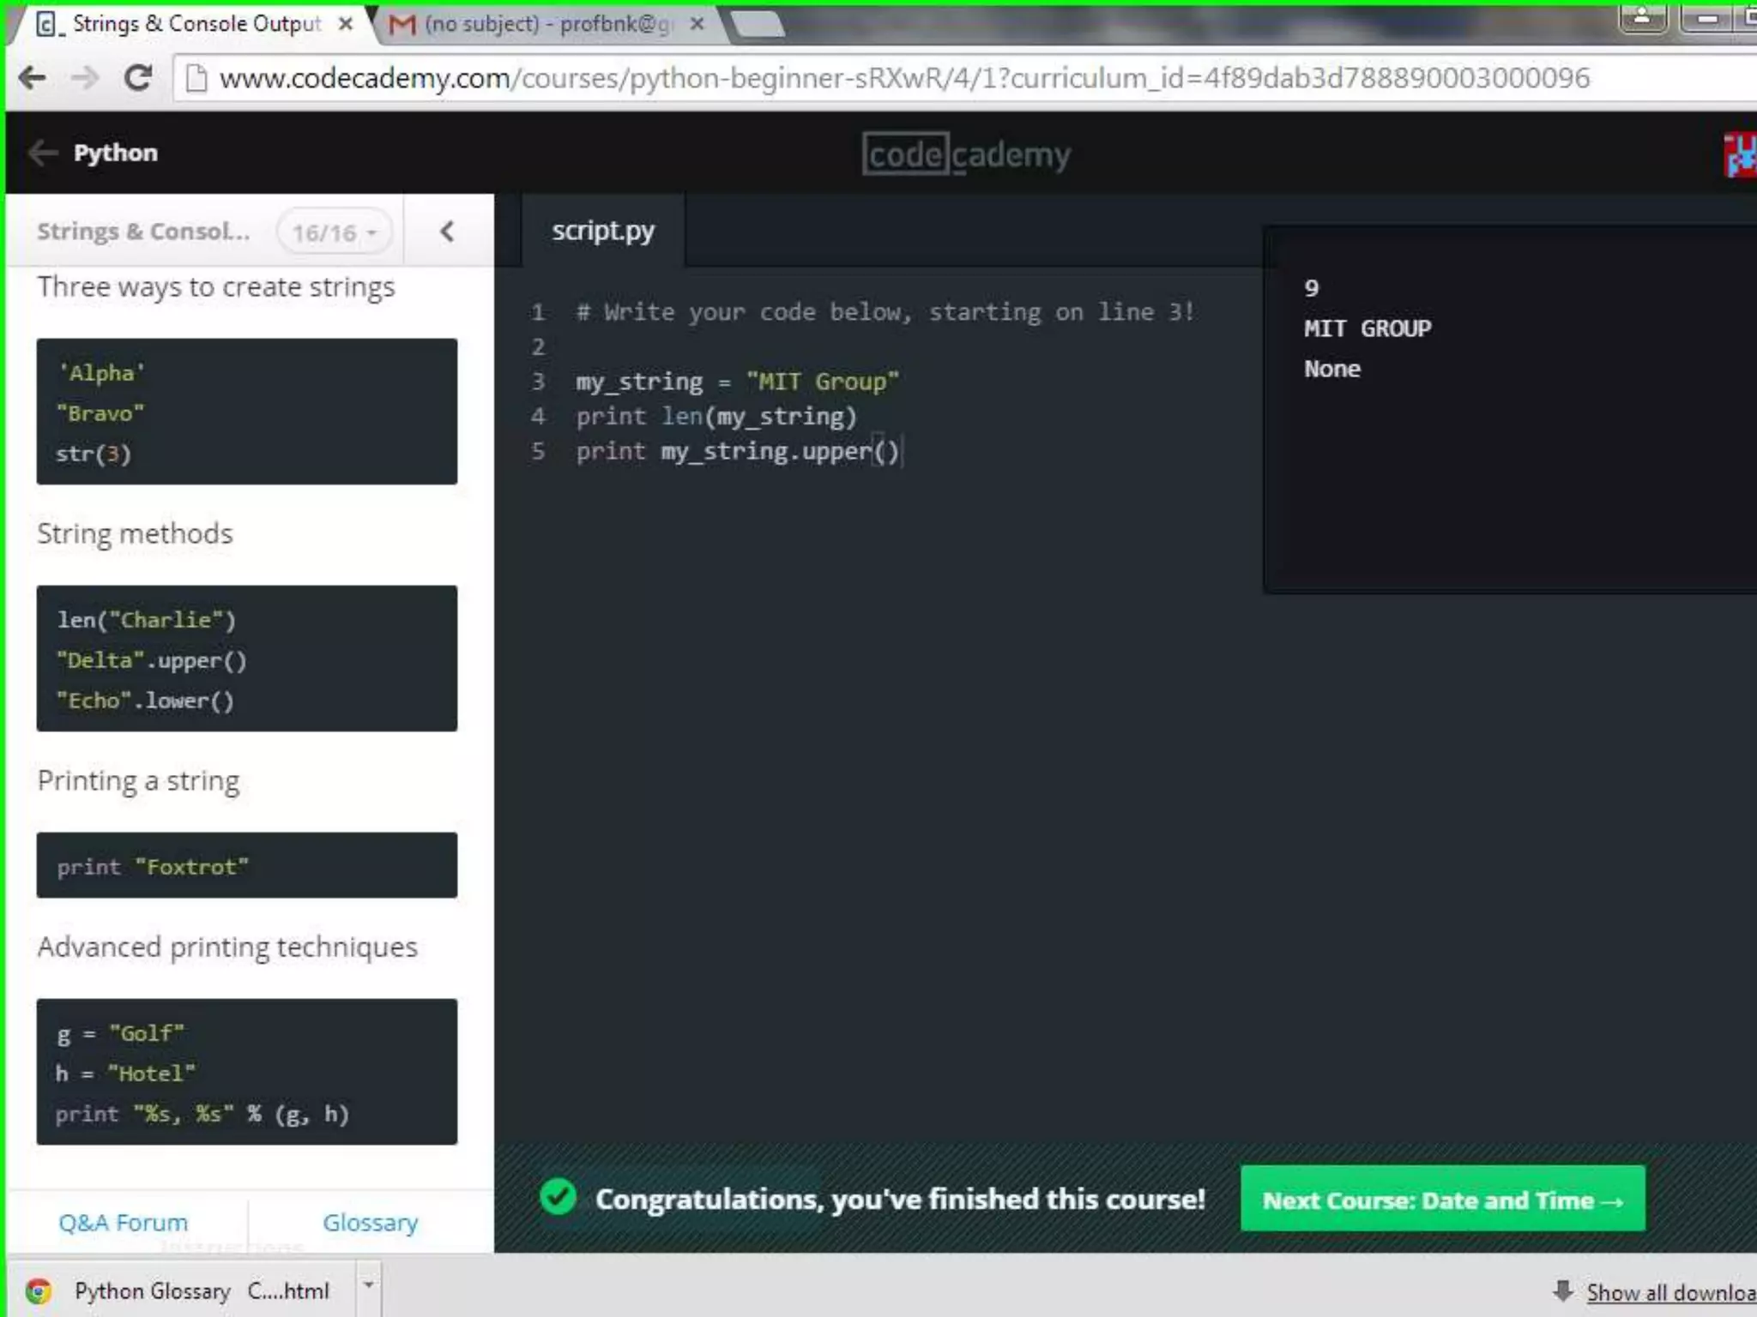Reload the page with refresh icon
The height and width of the screenshot is (1317, 1757).
138,78
